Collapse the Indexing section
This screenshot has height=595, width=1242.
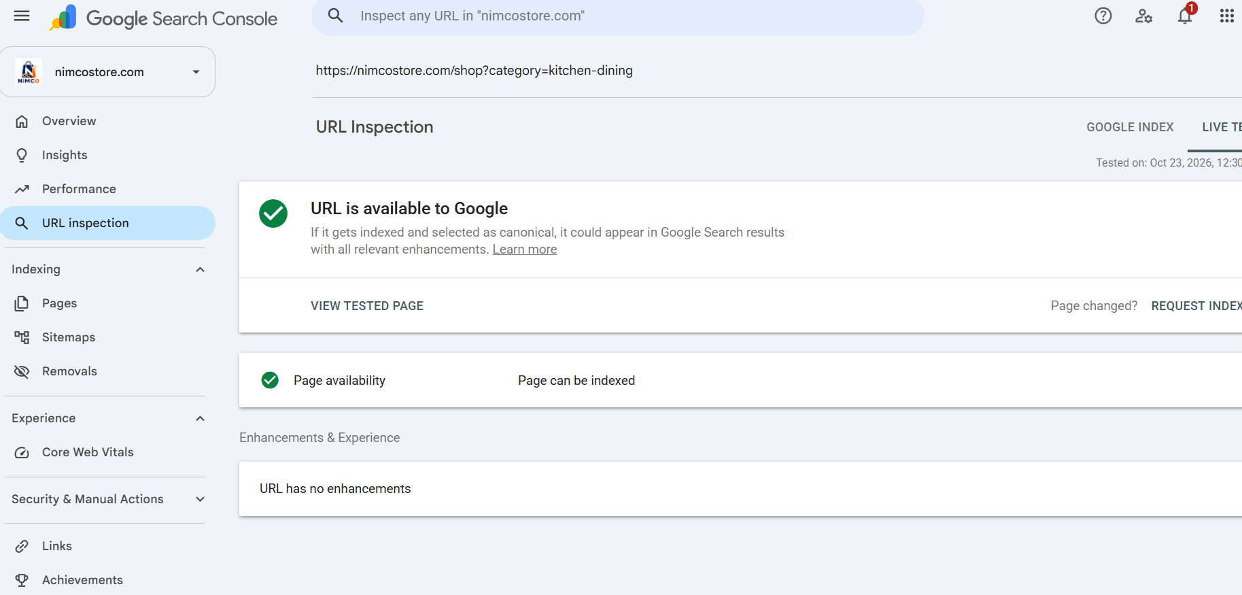click(200, 269)
